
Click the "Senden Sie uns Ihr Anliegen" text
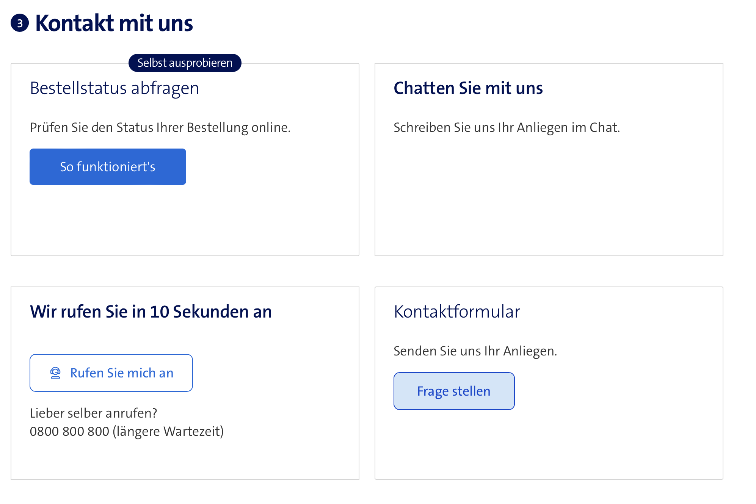pyautogui.click(x=475, y=351)
